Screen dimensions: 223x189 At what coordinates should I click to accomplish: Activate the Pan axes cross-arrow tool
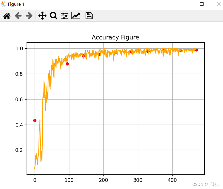[42, 16]
